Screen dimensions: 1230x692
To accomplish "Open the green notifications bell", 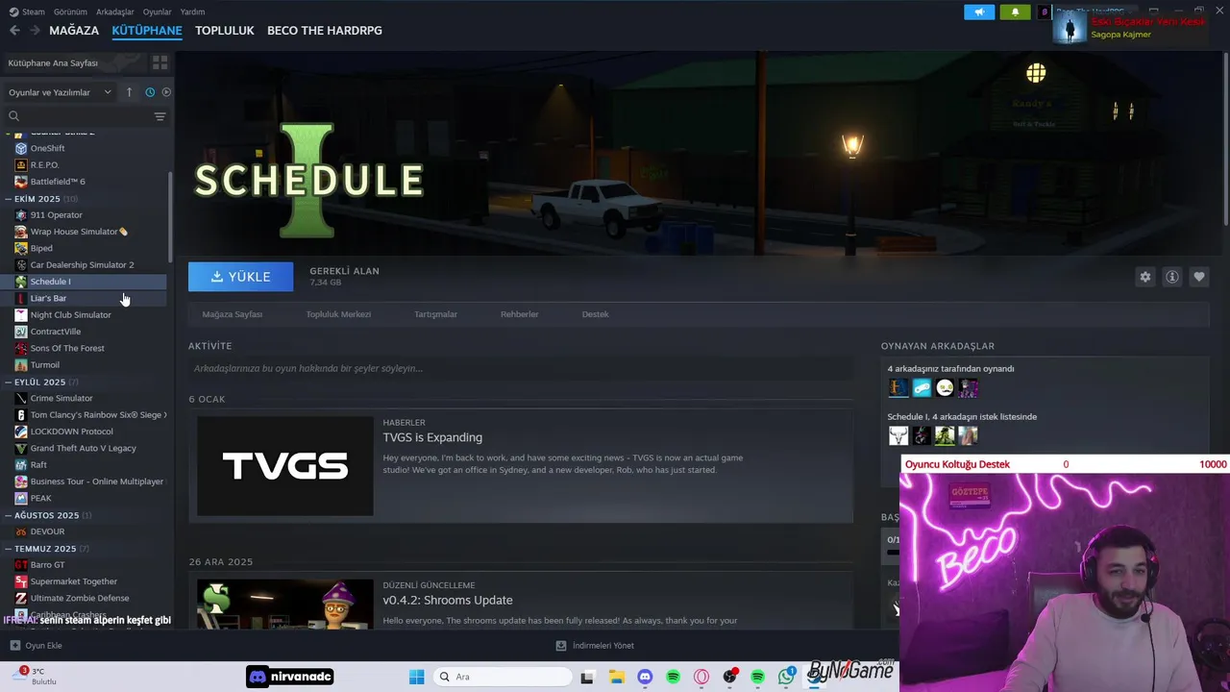I will click(x=1015, y=12).
